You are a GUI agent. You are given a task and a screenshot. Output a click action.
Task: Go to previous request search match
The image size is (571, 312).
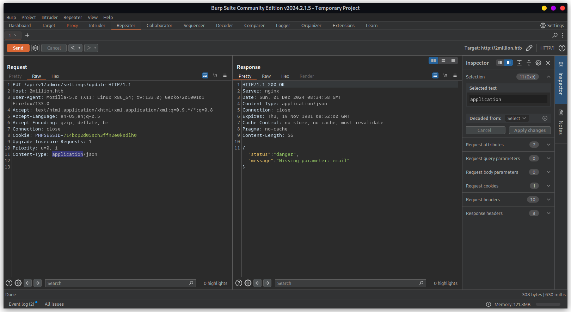point(28,283)
